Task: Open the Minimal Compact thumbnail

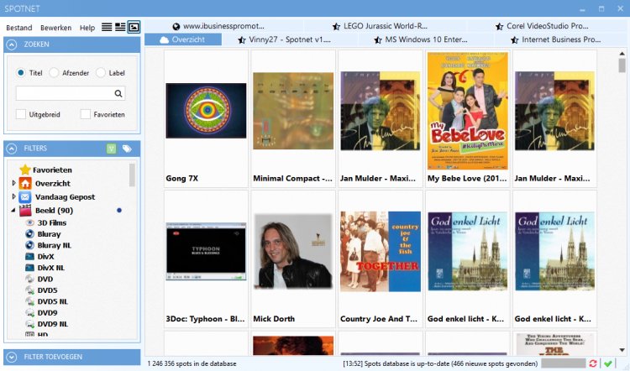Action: (293, 111)
